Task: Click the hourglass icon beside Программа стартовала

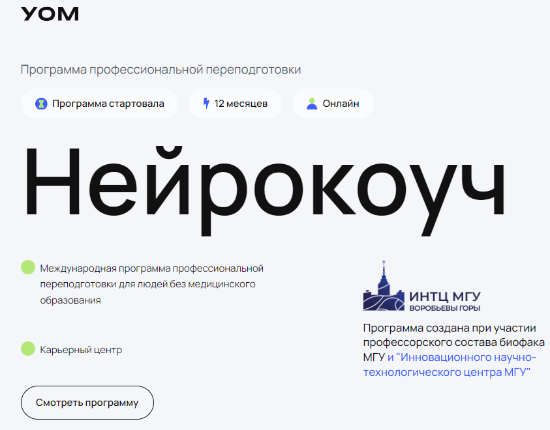Action: tap(41, 104)
